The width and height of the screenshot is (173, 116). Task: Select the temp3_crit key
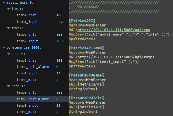coord(27,93)
